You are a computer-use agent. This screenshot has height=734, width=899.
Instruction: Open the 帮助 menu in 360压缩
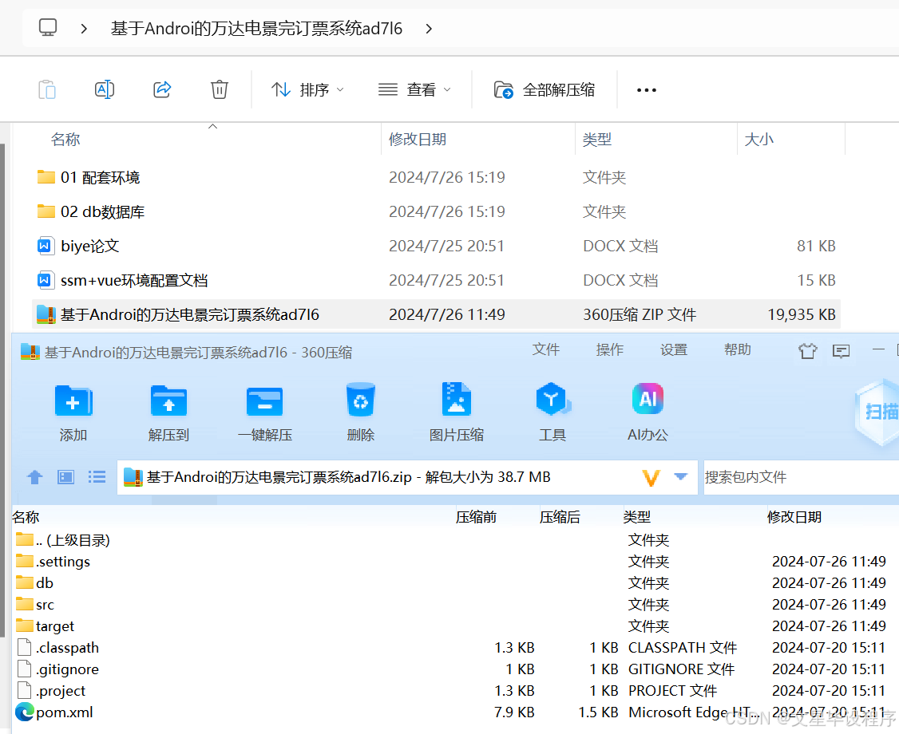click(x=737, y=349)
